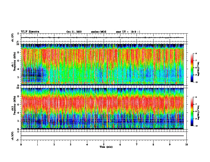Click the time axis tick label '10'

point(186,145)
